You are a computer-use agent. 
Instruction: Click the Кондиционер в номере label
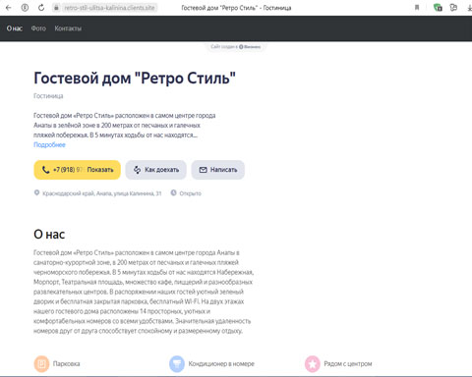coord(221,364)
